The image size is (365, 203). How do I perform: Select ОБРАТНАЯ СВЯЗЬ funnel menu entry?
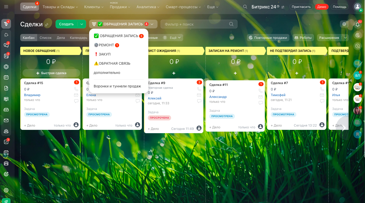coord(112,63)
